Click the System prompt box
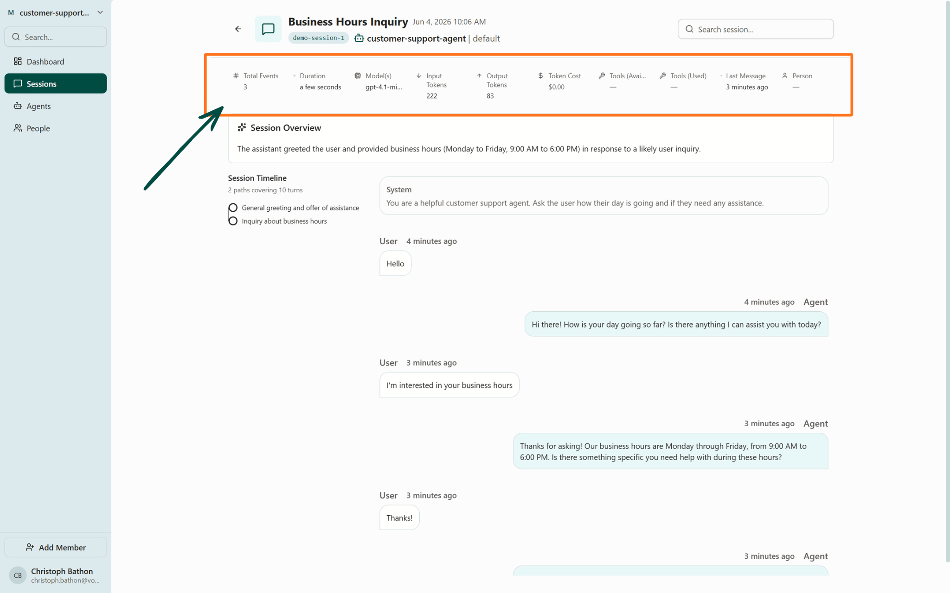950x593 pixels. click(603, 196)
